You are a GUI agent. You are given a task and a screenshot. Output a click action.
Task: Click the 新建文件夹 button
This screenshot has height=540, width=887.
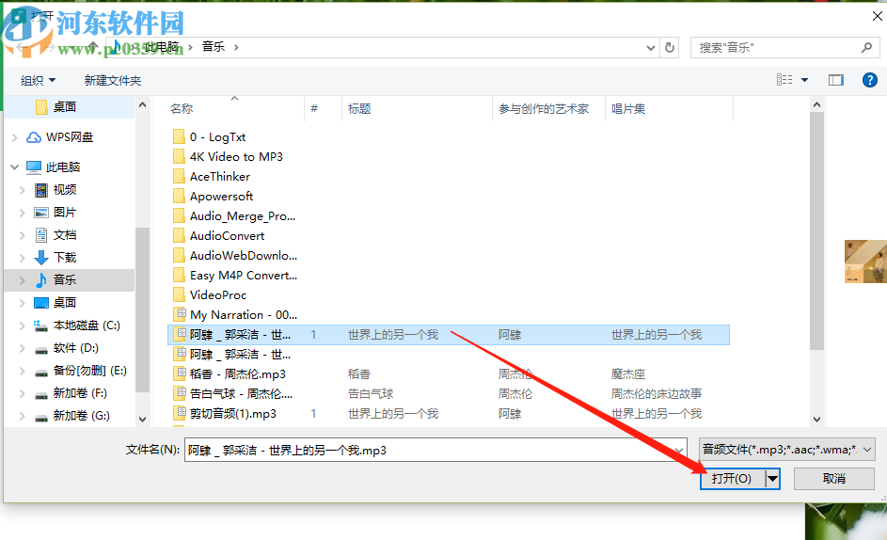(113, 80)
